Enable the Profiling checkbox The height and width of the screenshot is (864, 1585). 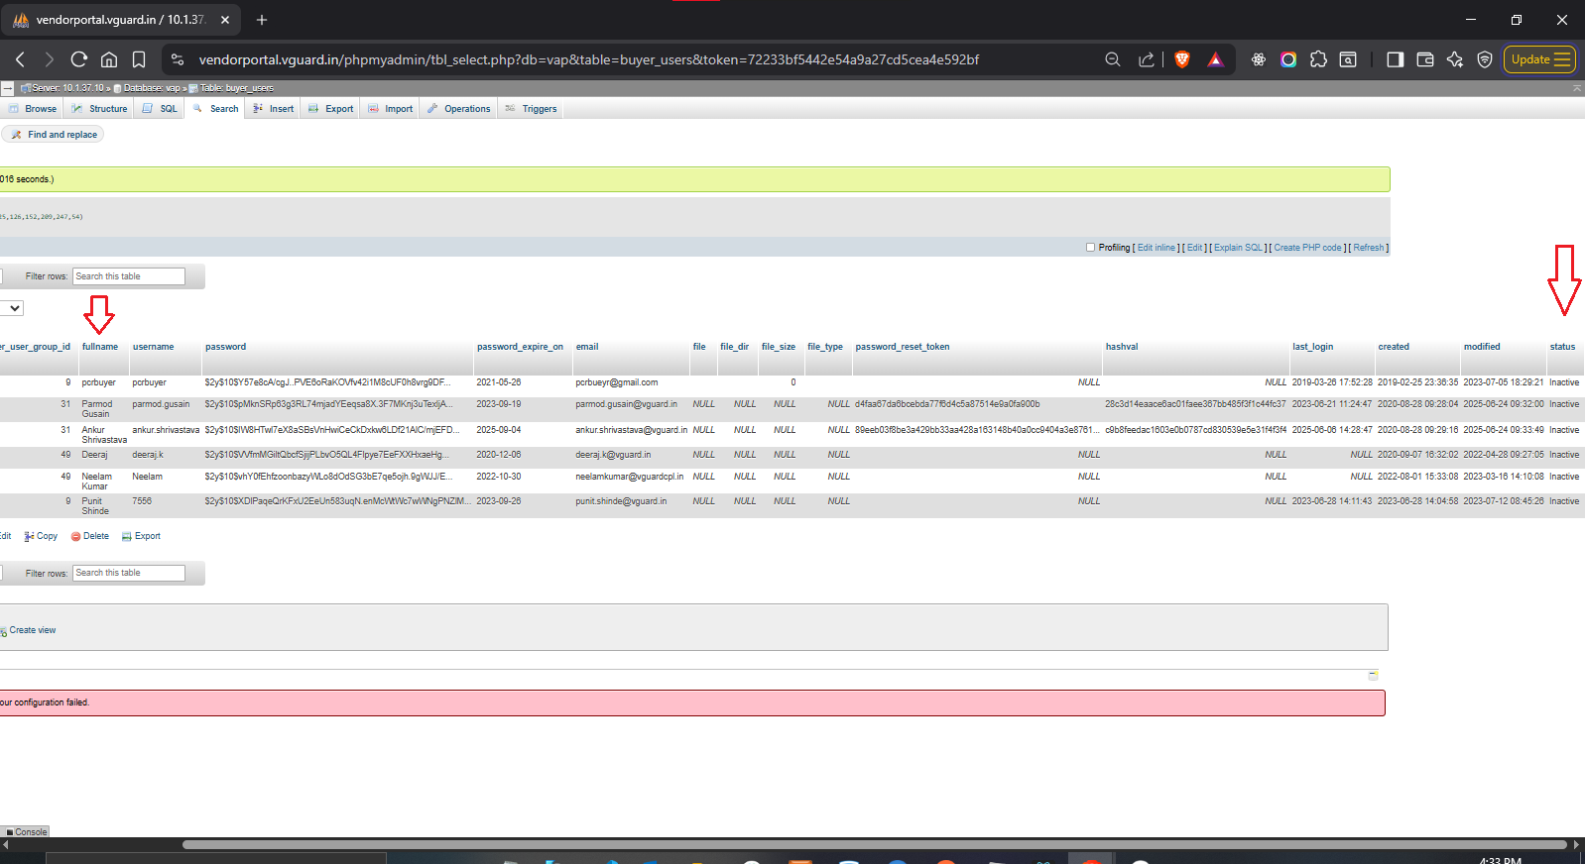point(1091,248)
